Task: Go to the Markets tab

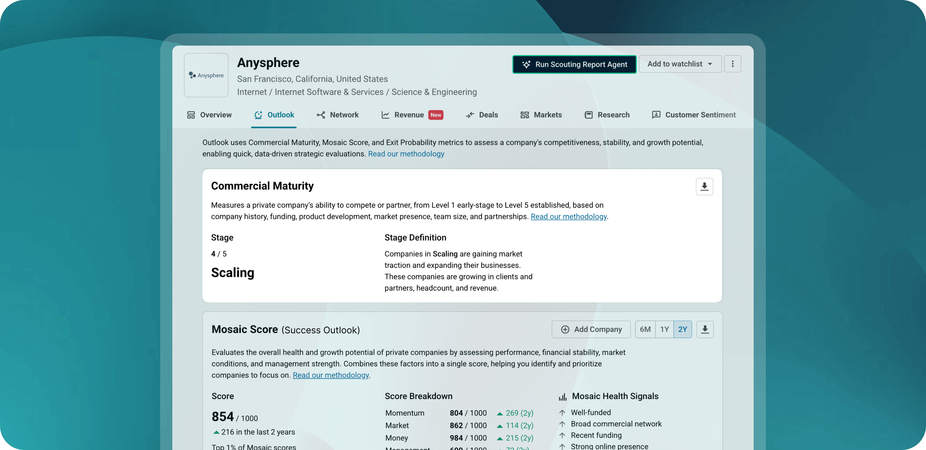Action: (x=547, y=115)
